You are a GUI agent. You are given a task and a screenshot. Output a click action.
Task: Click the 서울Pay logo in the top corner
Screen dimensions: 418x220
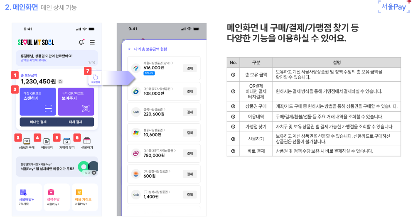point(394,7)
